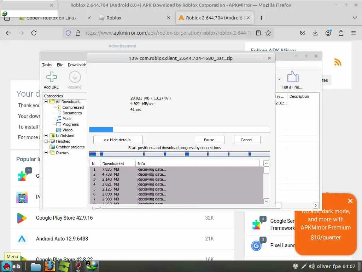Select connection row 4 with 3.821 MB
The image size is (362, 272).
pyautogui.click(x=176, y=184)
